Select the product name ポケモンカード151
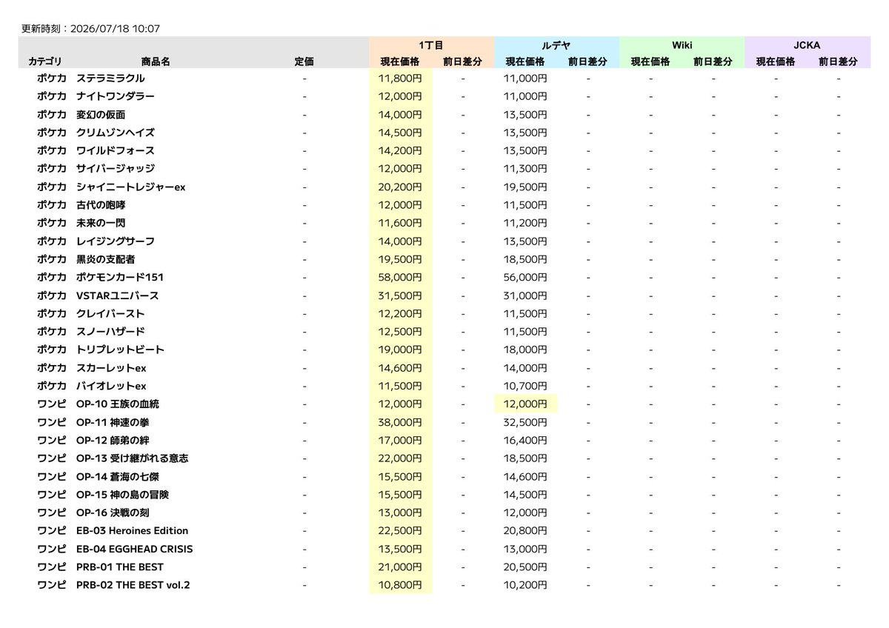Screen dimensions: 889x628 pos(120,277)
